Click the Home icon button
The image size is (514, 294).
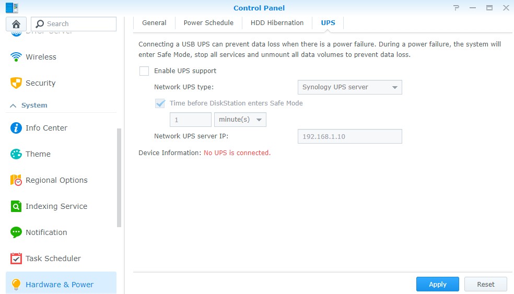pyautogui.click(x=16, y=24)
